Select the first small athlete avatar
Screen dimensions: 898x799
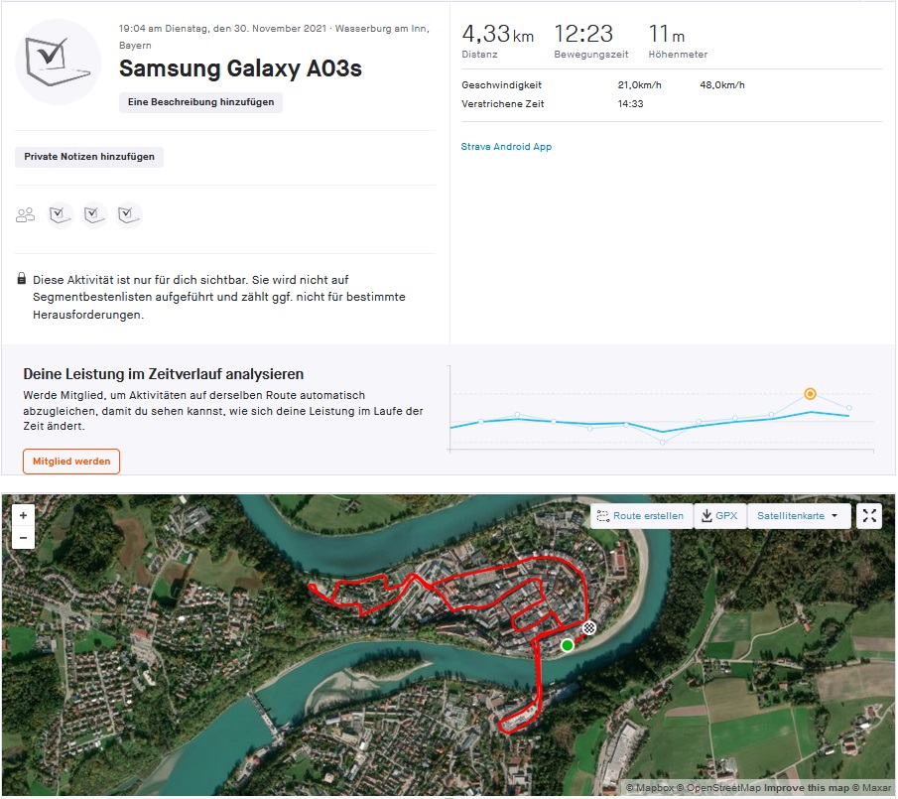pos(61,214)
